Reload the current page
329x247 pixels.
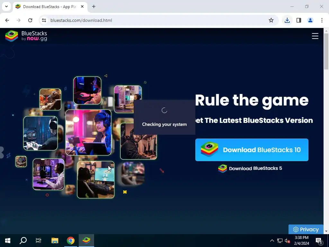30,20
